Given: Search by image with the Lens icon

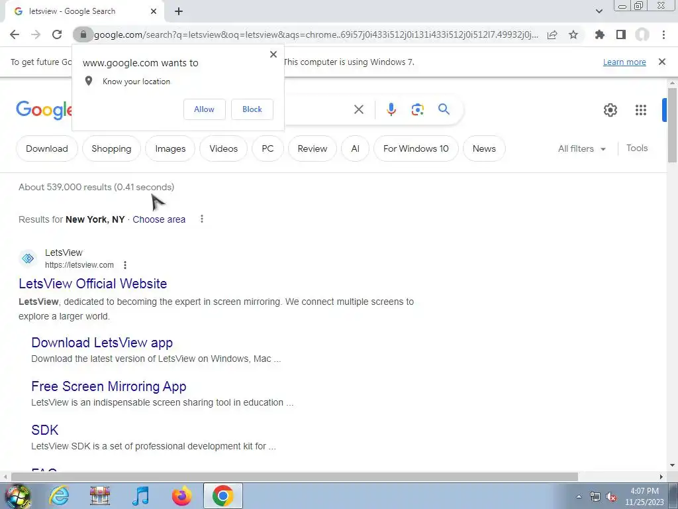Looking at the screenshot, I should tap(417, 109).
